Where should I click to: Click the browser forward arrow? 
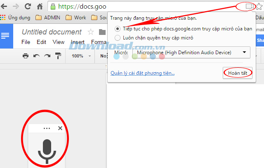[x=16, y=7]
